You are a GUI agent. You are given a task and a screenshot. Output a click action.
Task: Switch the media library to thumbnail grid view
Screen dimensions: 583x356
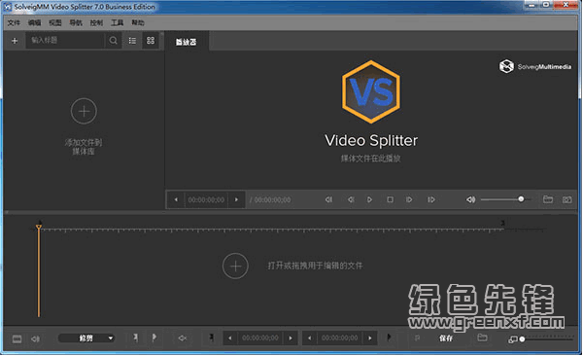(151, 40)
